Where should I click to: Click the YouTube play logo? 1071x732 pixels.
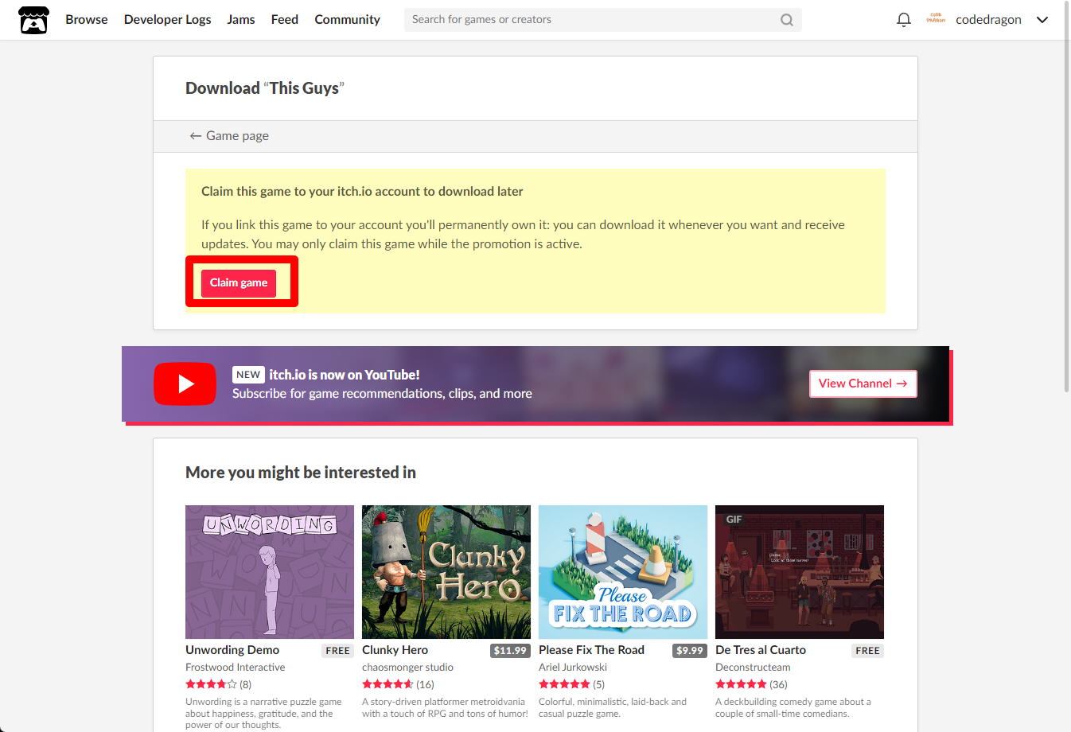185,384
